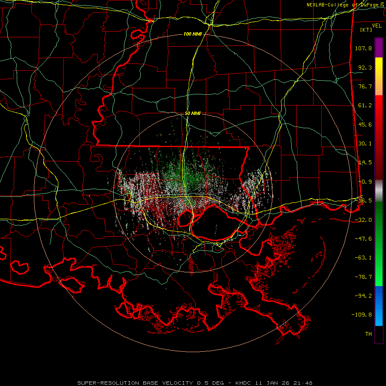Screen dimensions: 386x386
Task: Click the VEL legend title
Action: [x=377, y=26]
